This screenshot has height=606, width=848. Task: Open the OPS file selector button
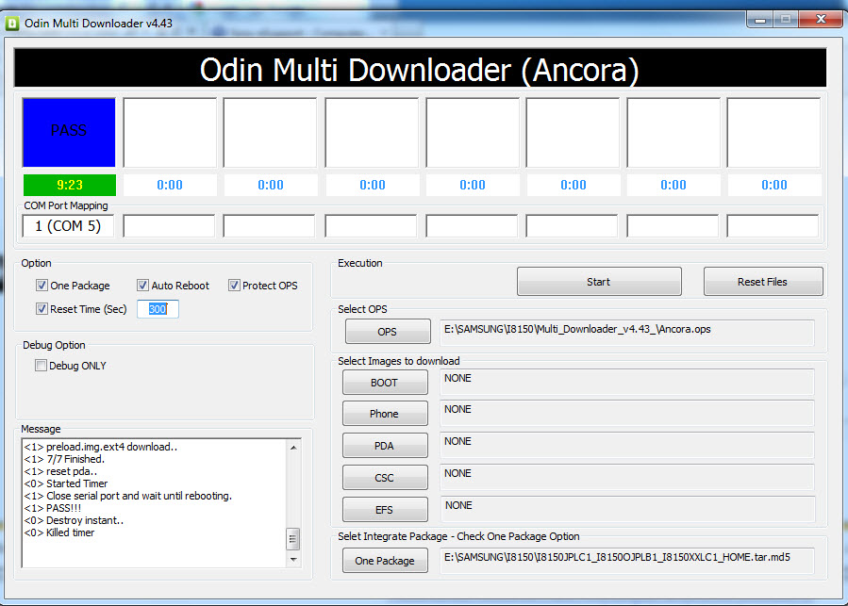tap(388, 332)
